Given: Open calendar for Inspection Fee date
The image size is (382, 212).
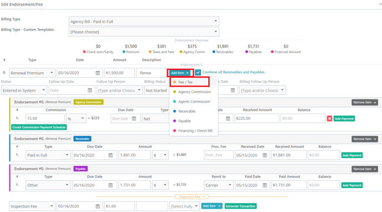Looking at the screenshot, I should (98, 206).
